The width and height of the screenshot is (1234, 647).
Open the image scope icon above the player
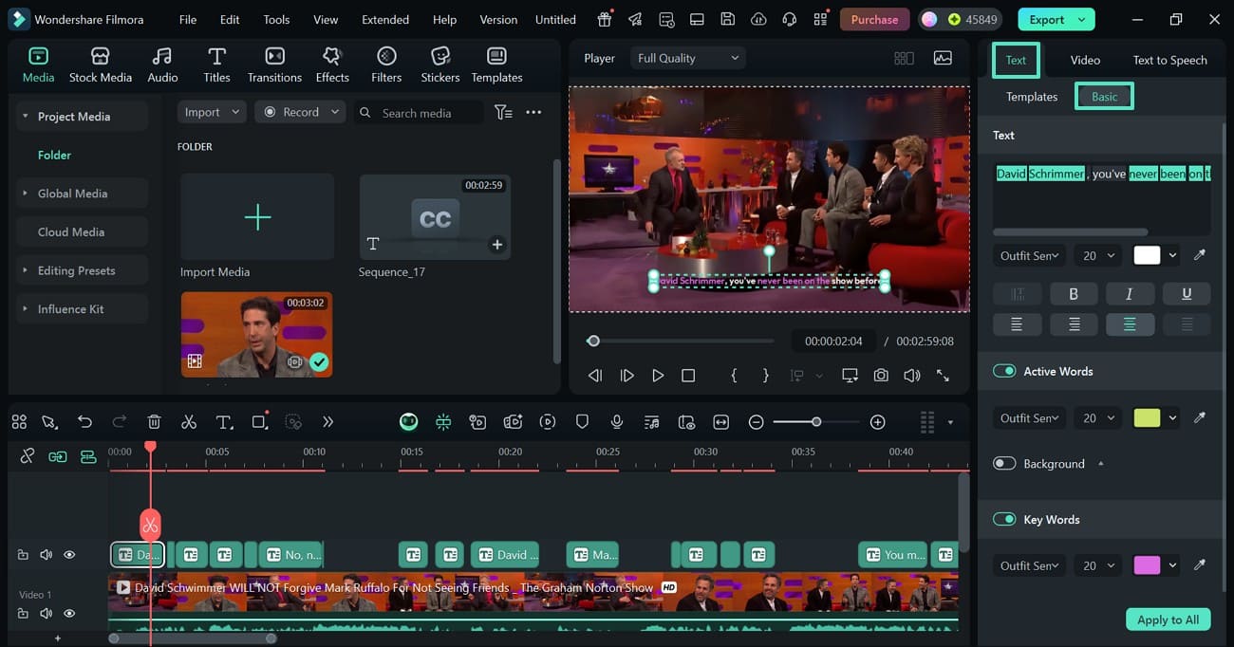point(943,58)
